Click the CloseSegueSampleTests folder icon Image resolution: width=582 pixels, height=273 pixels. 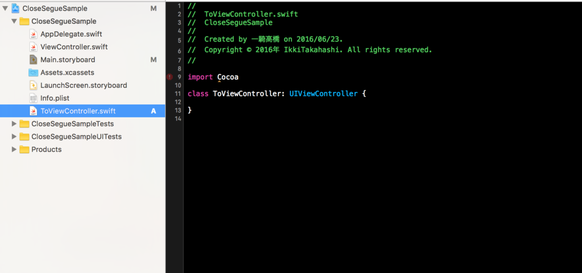tap(24, 124)
